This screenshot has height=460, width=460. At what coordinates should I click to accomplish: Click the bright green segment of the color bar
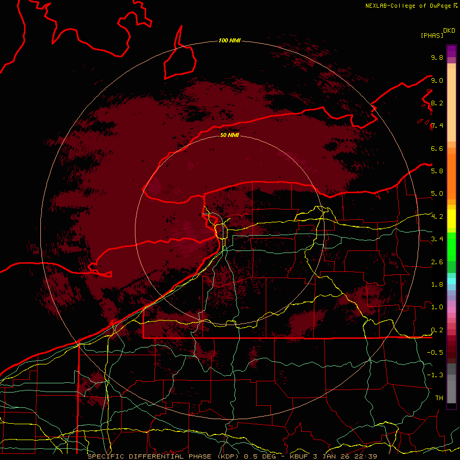click(x=451, y=246)
